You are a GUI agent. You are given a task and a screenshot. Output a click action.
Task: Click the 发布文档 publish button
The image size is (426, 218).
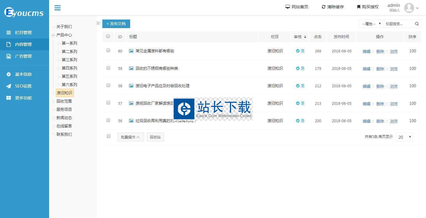[116, 24]
